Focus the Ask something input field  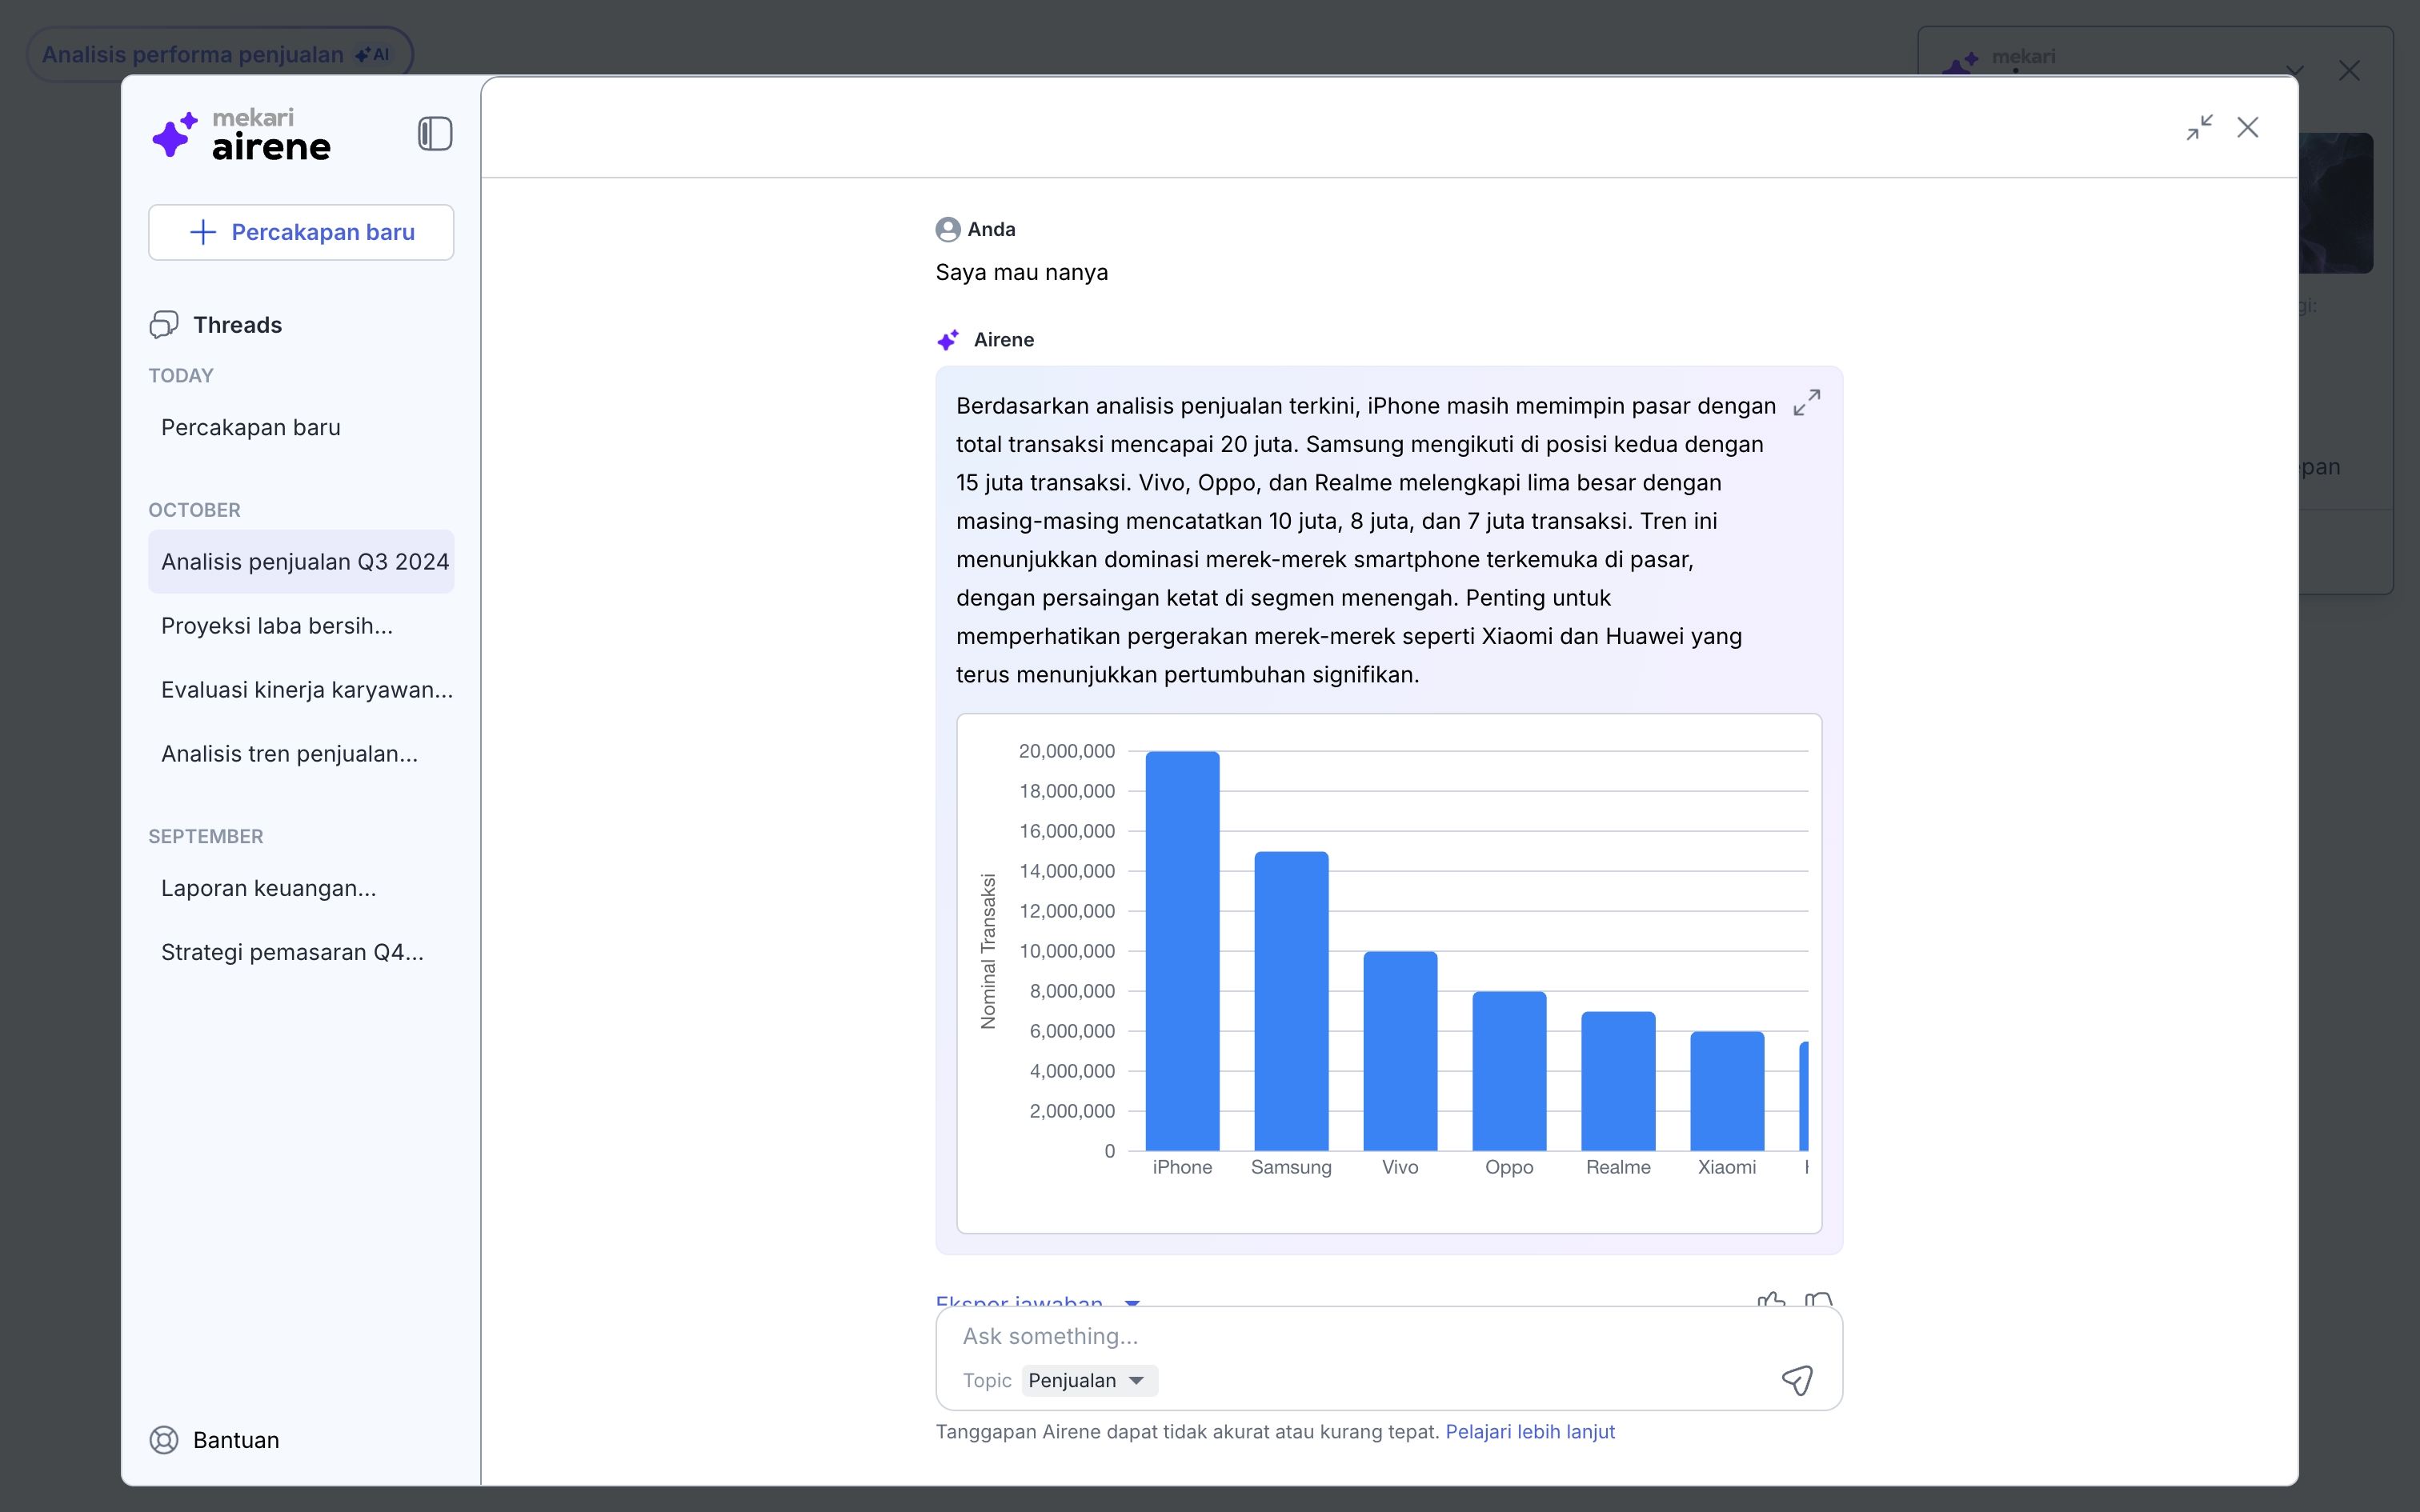pos(1388,1336)
